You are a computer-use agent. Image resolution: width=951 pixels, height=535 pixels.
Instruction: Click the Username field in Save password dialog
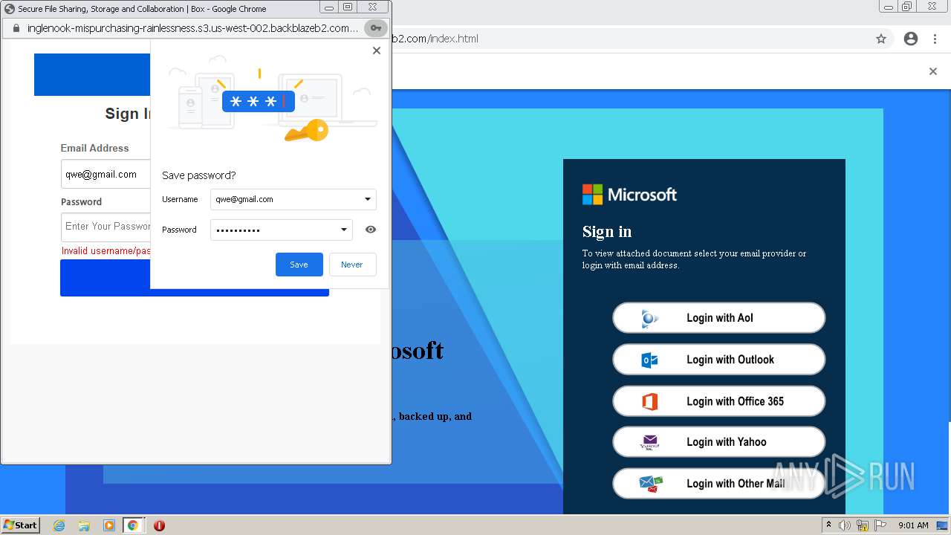(293, 199)
